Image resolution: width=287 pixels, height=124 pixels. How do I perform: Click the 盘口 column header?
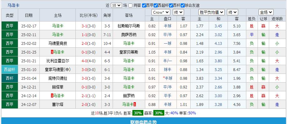168,19
